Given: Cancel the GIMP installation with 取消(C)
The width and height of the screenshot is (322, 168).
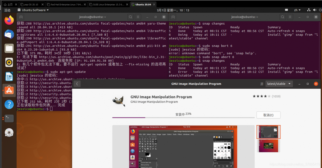Looking at the screenshot, I should (x=268, y=115).
